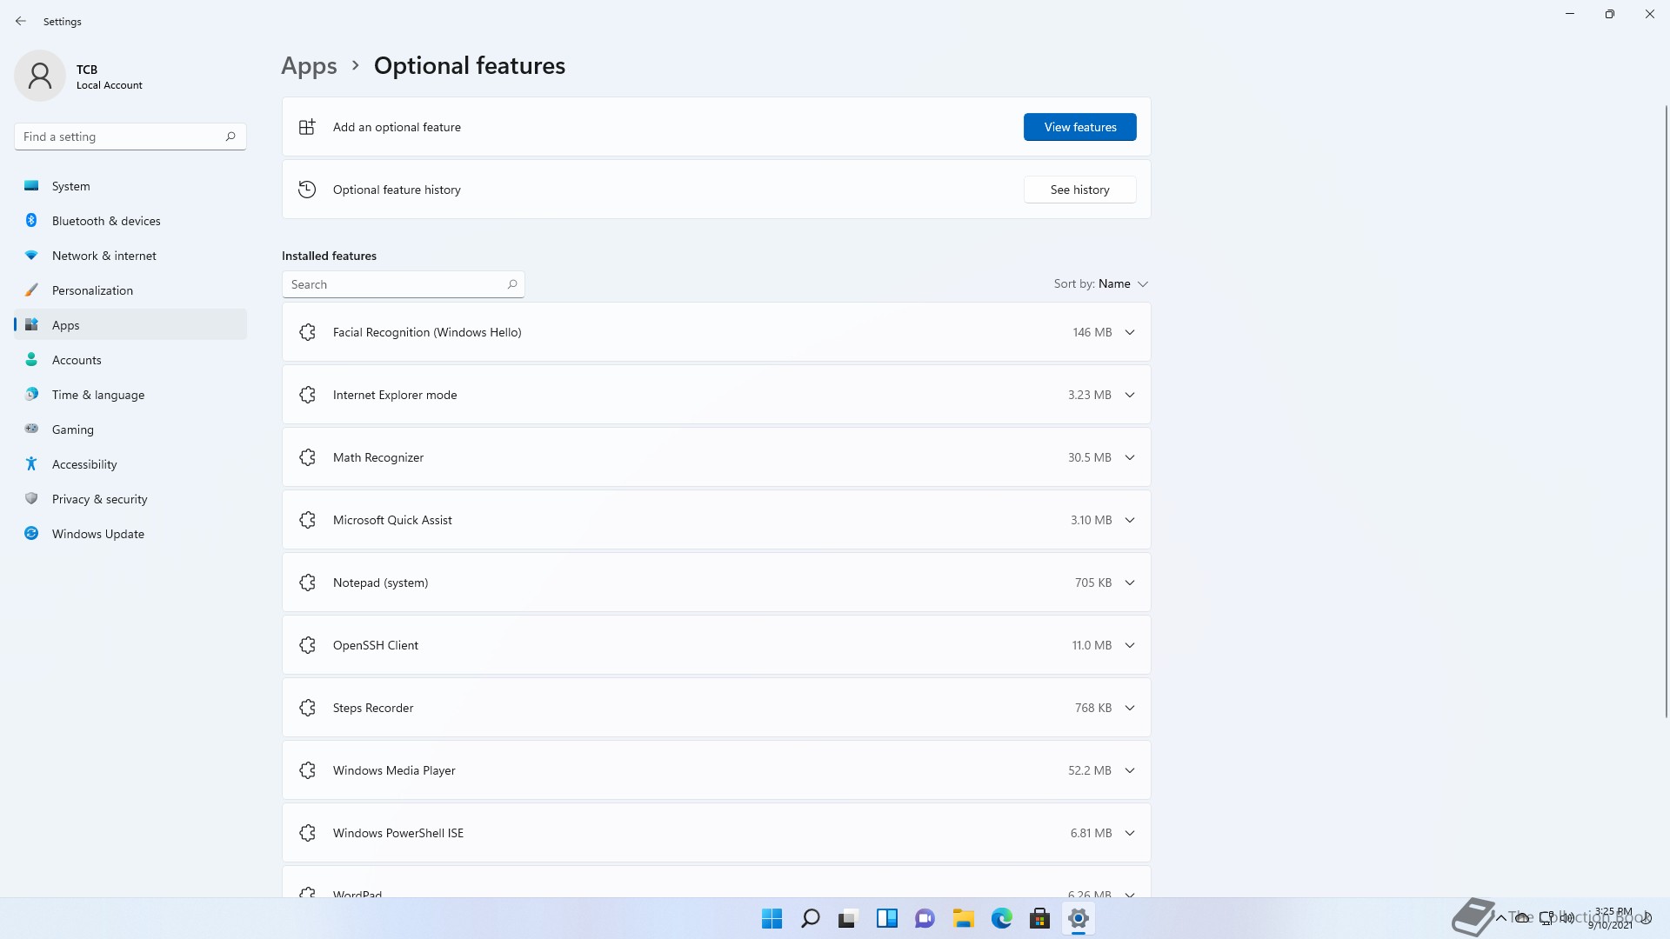Click the page vertical scrollbar
Image resolution: width=1670 pixels, height=939 pixels.
pyautogui.click(x=1667, y=412)
